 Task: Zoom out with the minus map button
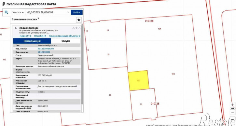coord(233,112)
